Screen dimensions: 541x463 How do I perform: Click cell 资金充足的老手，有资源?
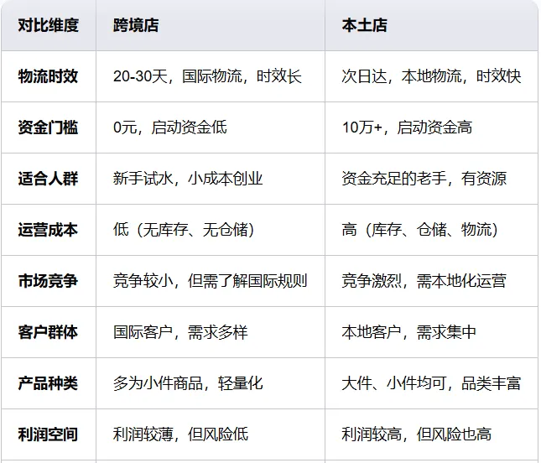[431, 179]
